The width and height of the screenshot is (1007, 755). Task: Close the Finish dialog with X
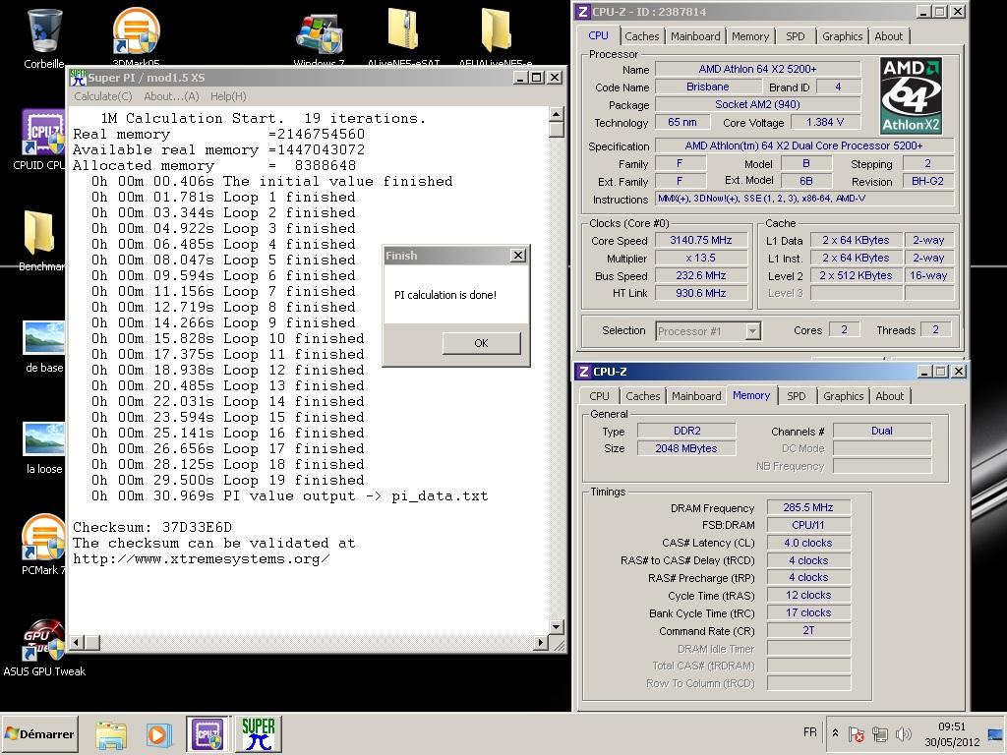click(x=517, y=255)
